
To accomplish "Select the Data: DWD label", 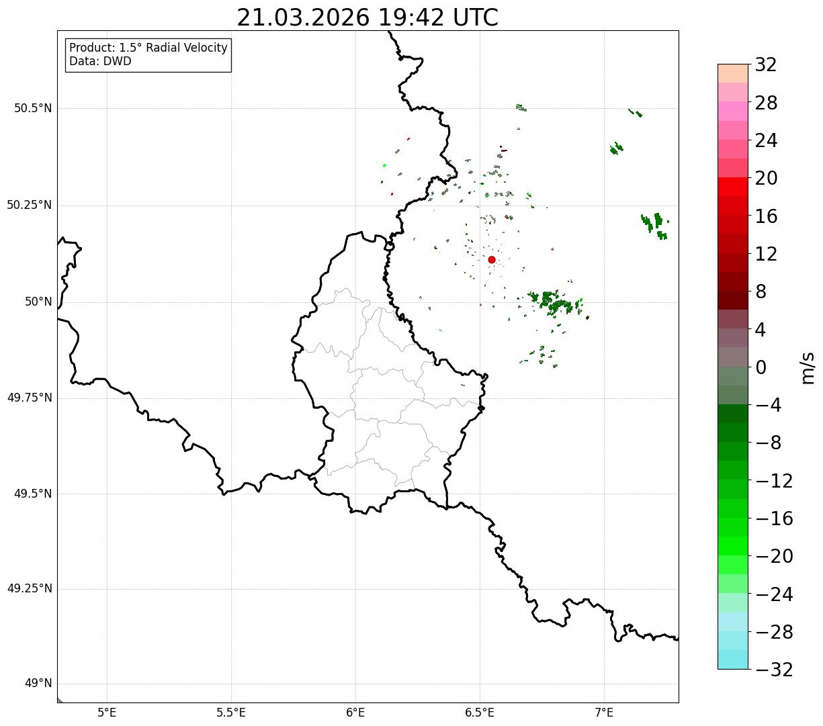I will click(100, 62).
